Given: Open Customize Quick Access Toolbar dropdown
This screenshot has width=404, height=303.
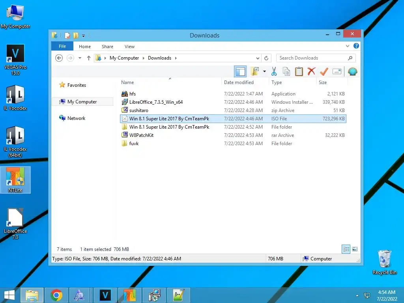Looking at the screenshot, I should [84, 36].
